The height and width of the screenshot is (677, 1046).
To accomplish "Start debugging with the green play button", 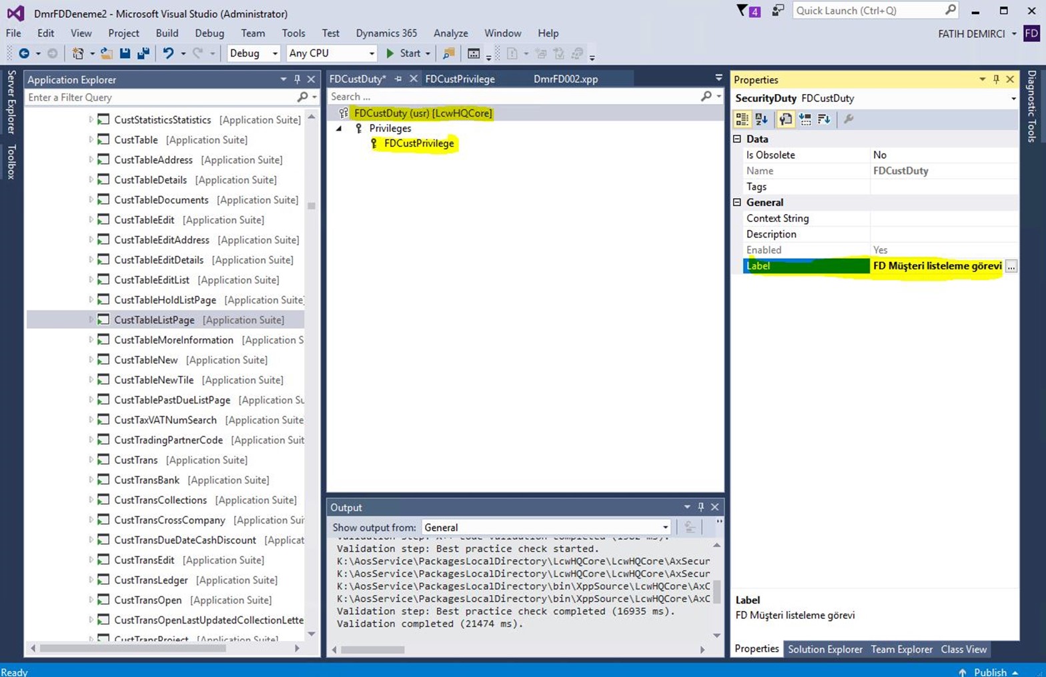I will click(390, 53).
